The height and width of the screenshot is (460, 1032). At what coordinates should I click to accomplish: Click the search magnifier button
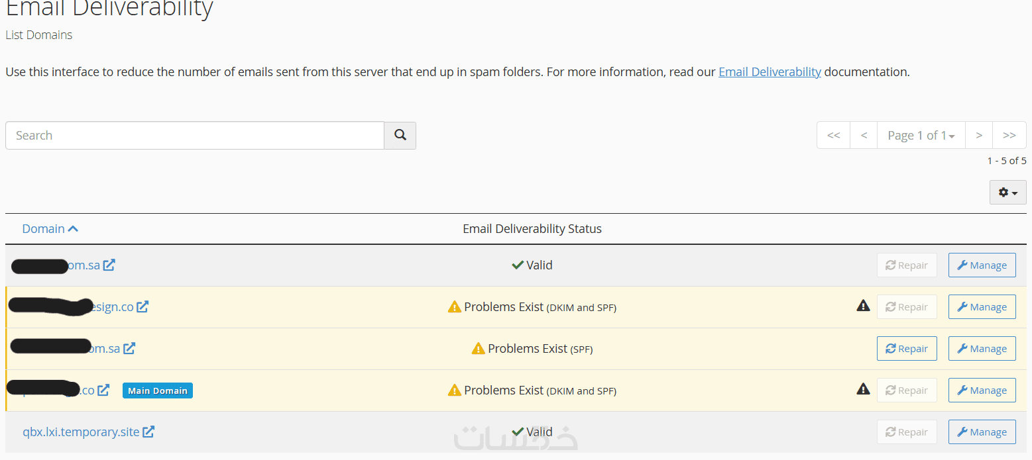pyautogui.click(x=400, y=135)
